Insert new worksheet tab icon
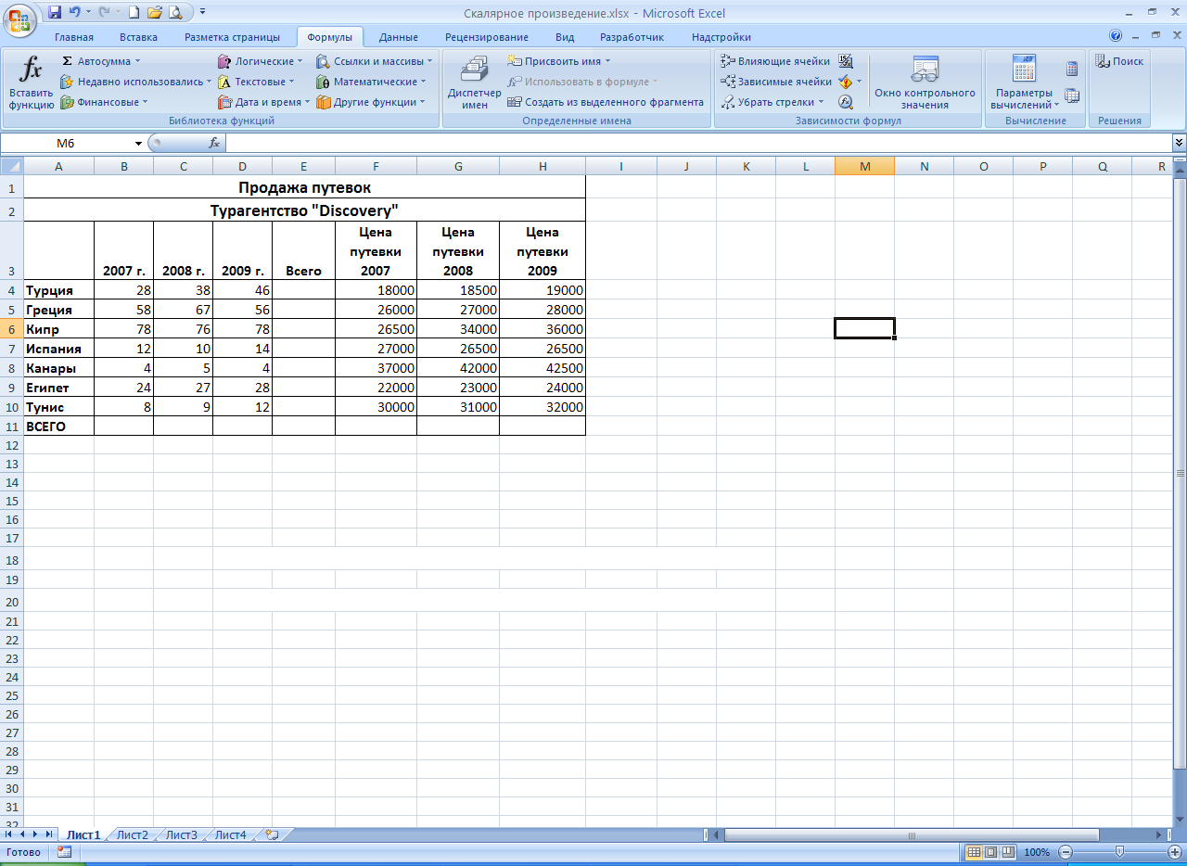The width and height of the screenshot is (1187, 866). 272,834
